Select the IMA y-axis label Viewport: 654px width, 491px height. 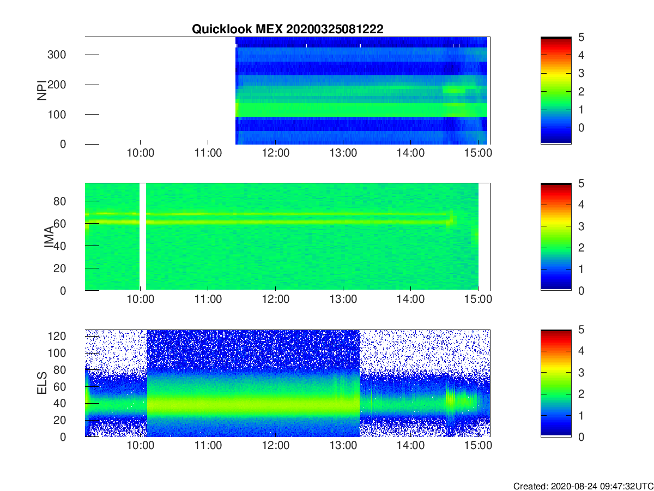49,238
